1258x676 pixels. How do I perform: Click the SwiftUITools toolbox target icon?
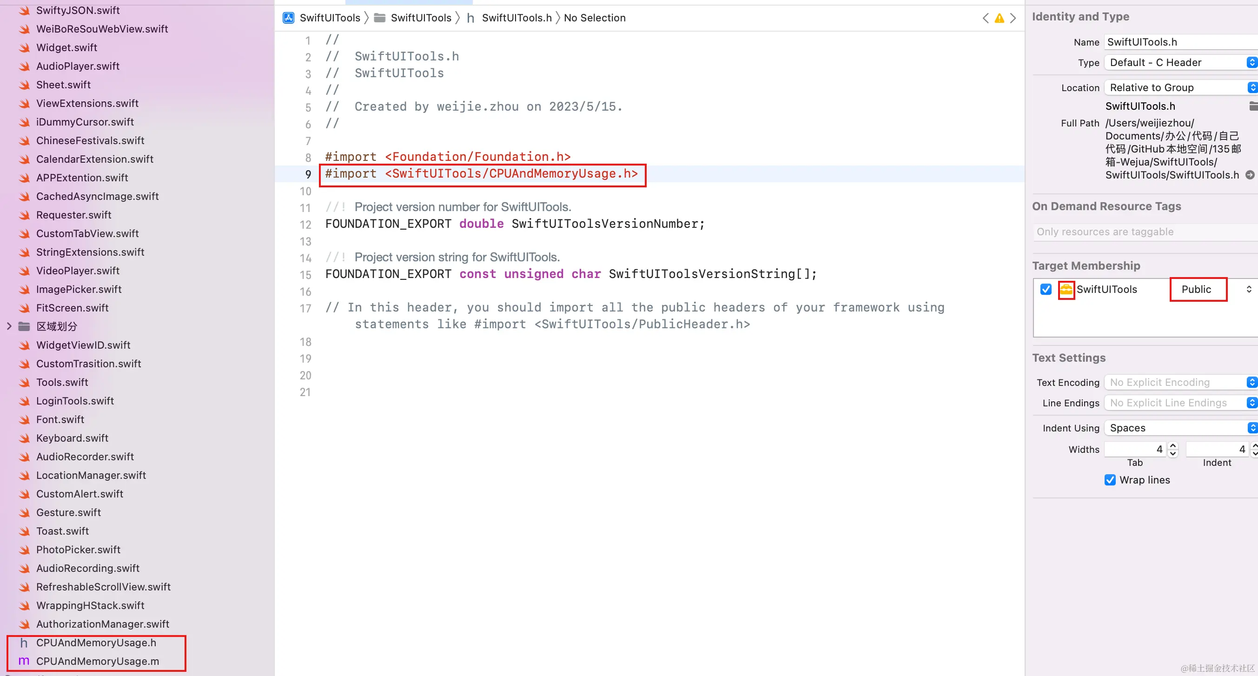1066,290
